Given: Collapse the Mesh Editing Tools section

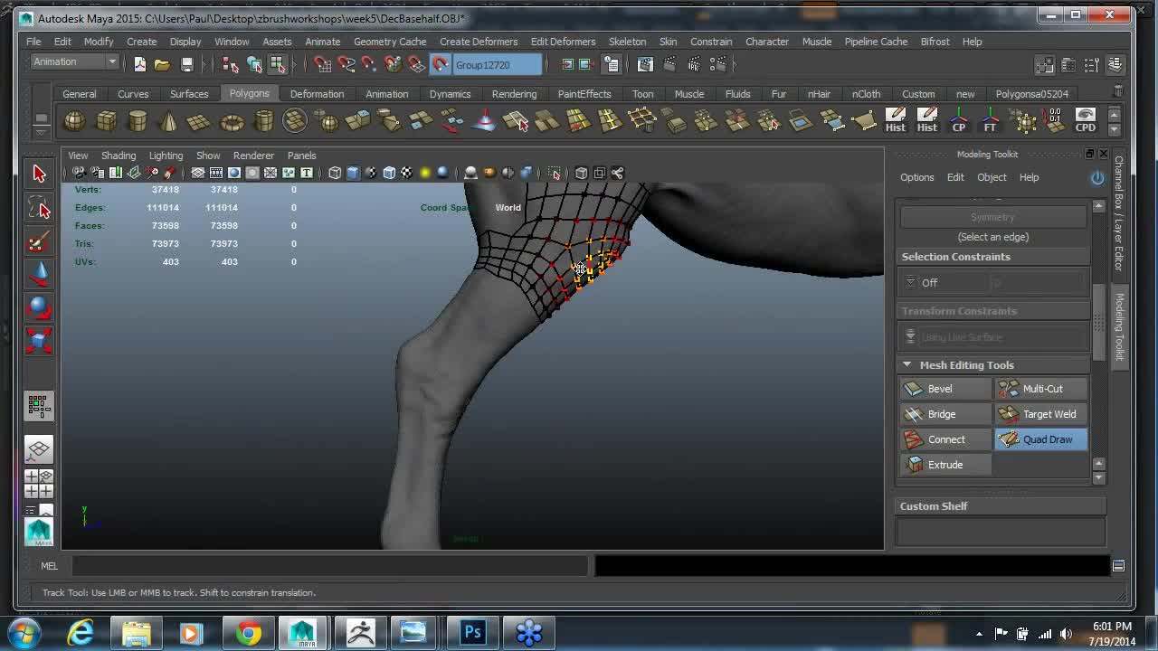Looking at the screenshot, I should click(906, 365).
